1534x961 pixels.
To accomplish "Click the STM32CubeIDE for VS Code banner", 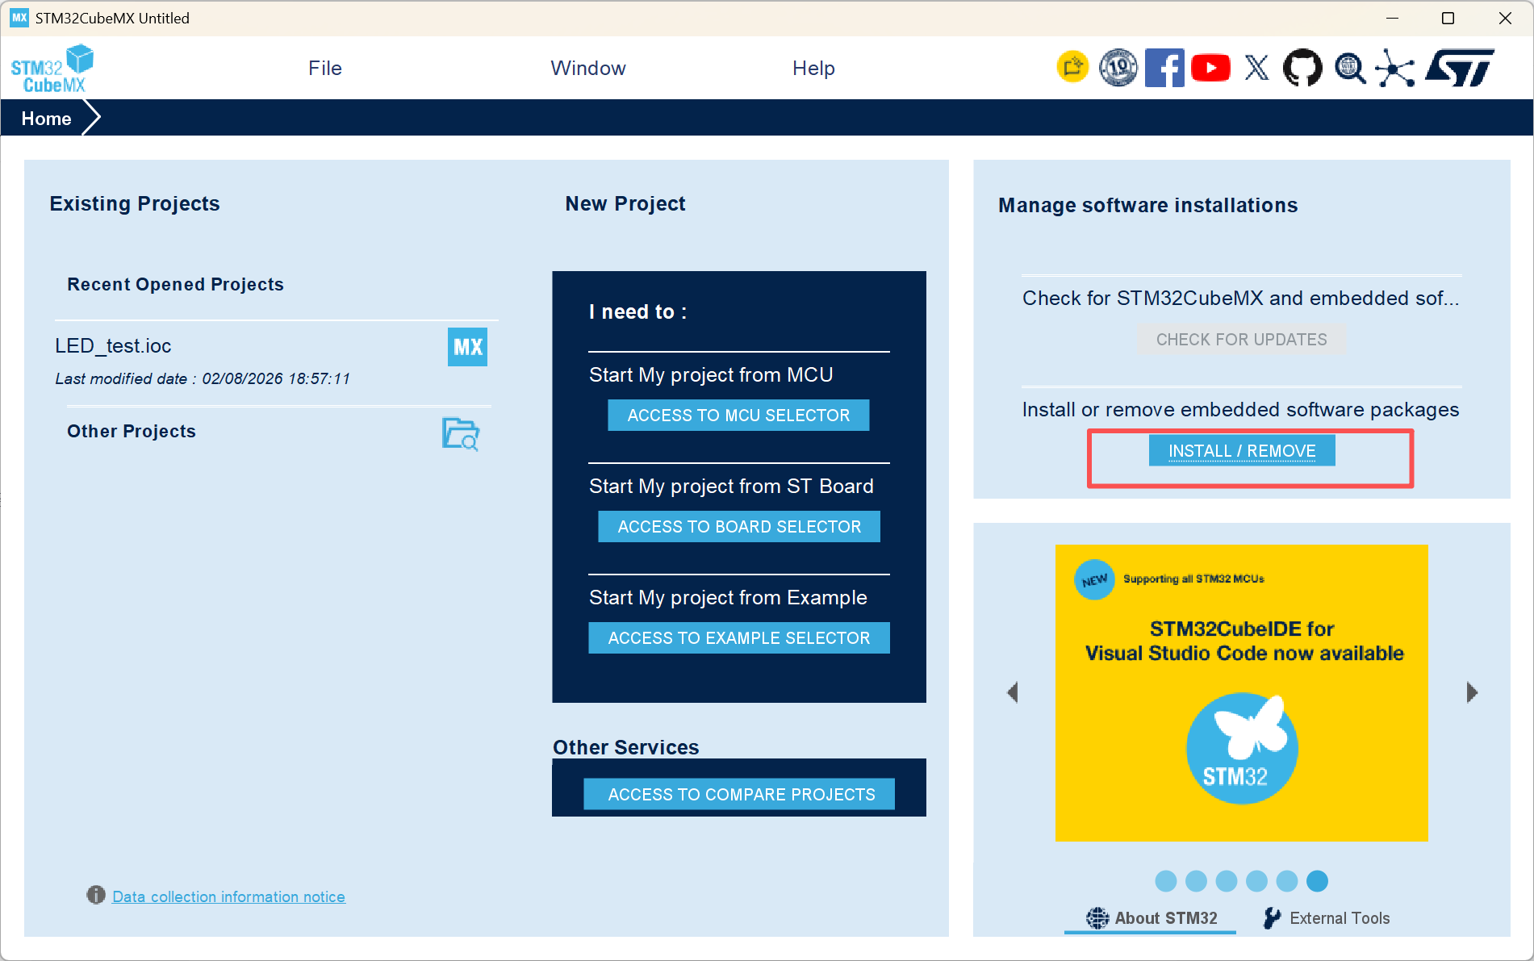I will click(1242, 693).
